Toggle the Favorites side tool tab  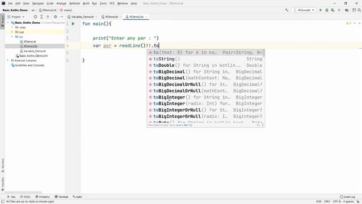(2, 184)
